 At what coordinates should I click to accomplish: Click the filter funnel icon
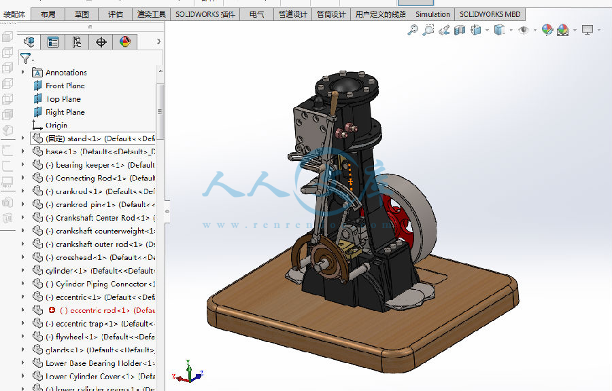(x=26, y=58)
